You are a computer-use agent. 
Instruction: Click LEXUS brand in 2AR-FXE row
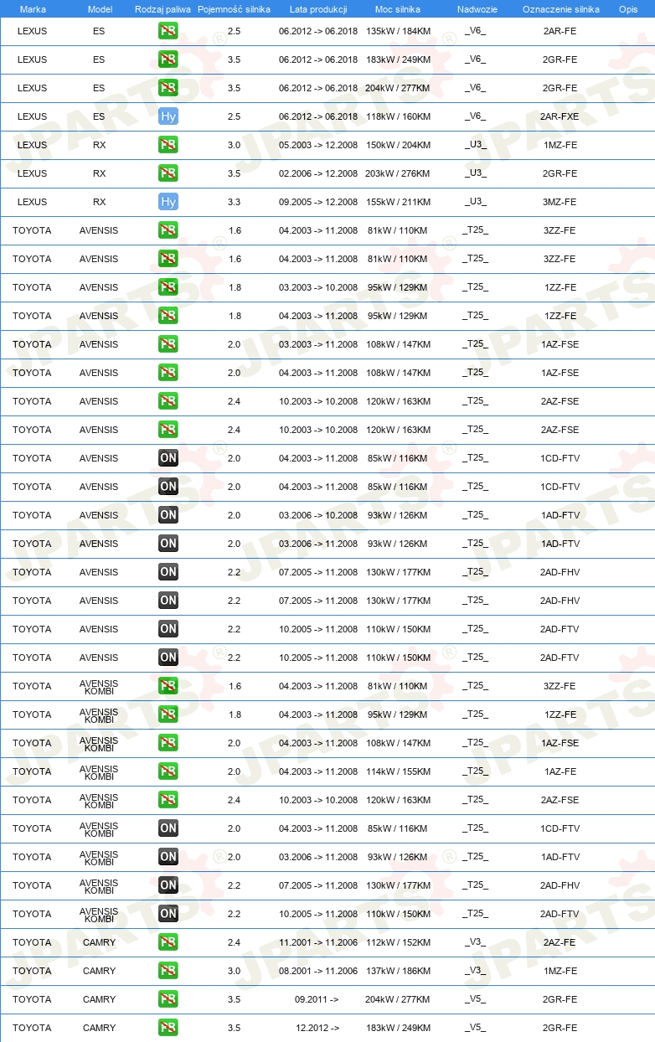32,116
